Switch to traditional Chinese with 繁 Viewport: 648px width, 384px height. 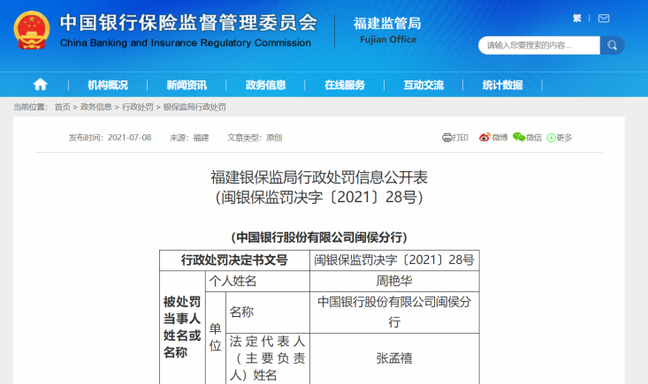click(x=577, y=19)
